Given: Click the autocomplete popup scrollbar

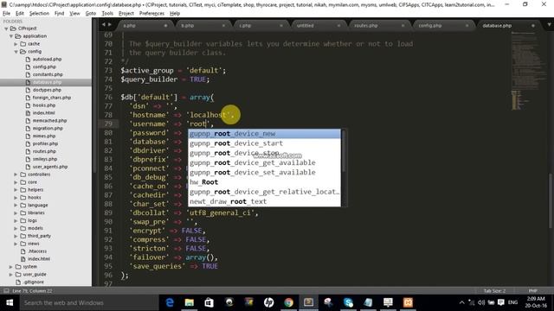Looking at the screenshot, I should [344, 152].
